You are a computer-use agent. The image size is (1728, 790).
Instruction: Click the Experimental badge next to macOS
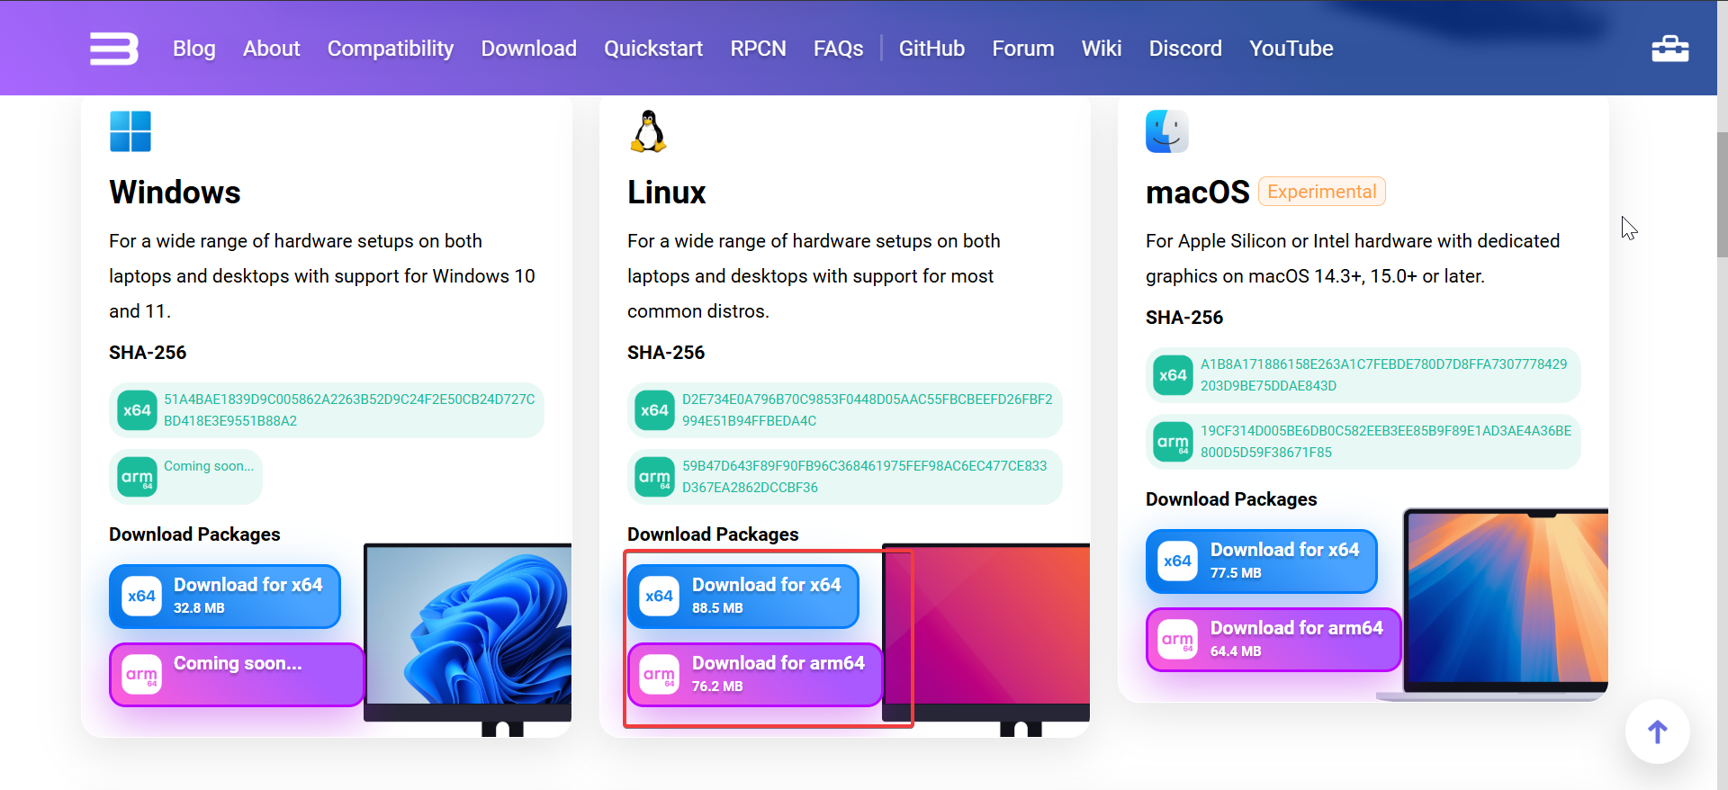coord(1322,192)
